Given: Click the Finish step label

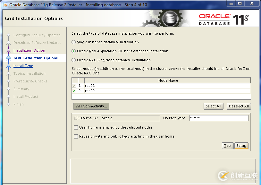Looking at the screenshot, I should click(19, 104).
